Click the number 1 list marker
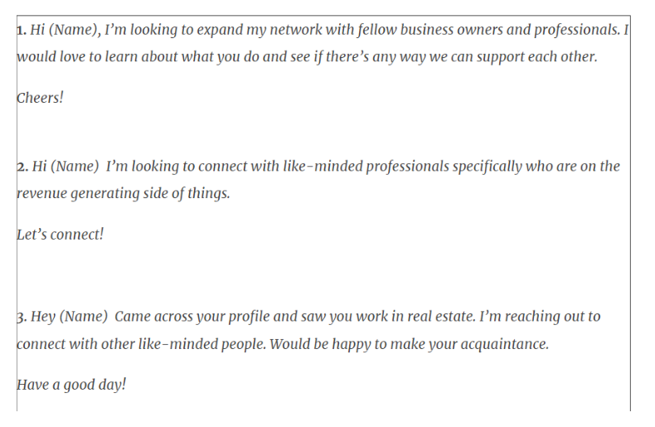This screenshot has height=427, width=655. click(x=22, y=30)
